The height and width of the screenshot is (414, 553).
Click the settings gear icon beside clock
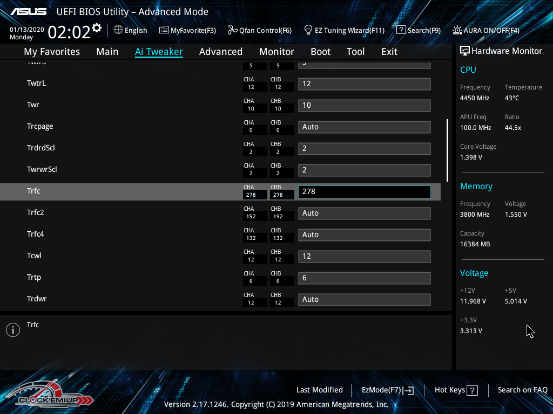tap(97, 27)
